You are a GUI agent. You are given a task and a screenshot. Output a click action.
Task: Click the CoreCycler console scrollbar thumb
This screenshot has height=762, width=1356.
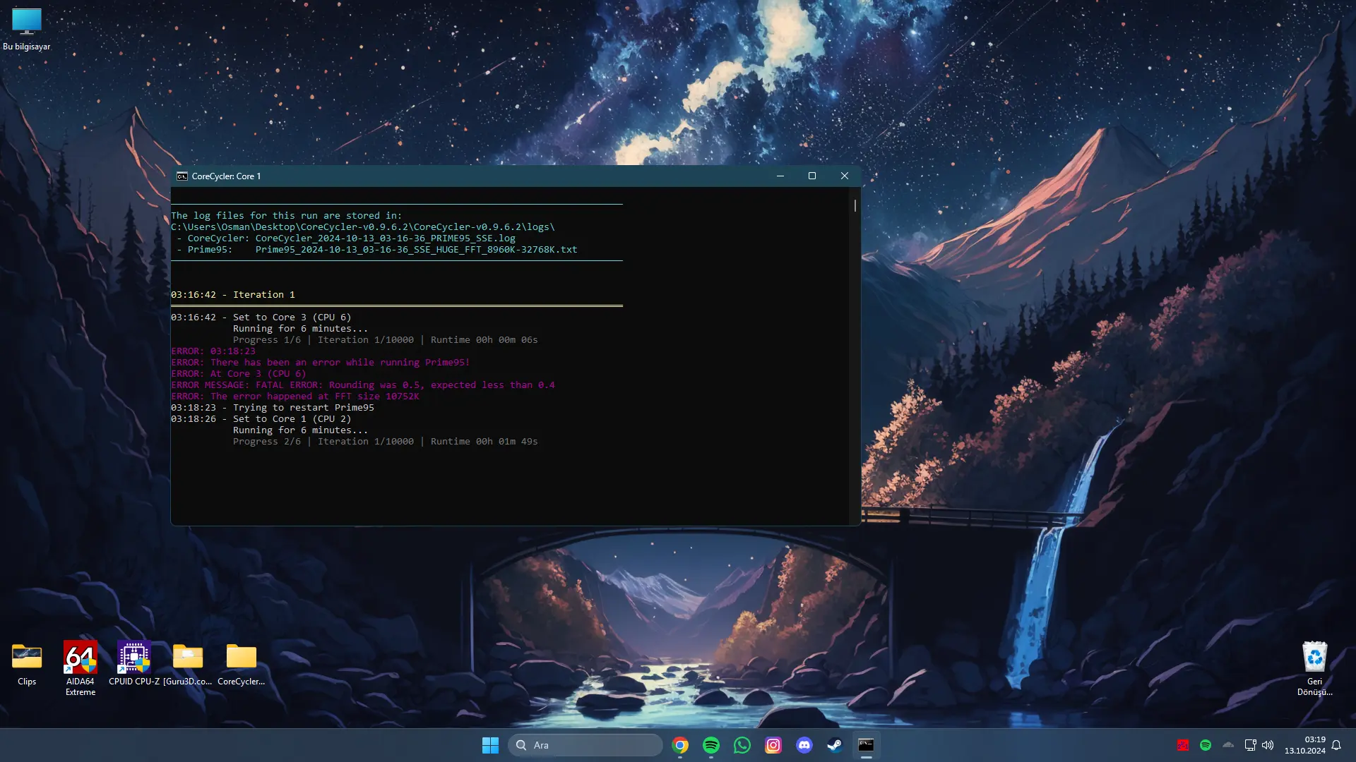855,205
